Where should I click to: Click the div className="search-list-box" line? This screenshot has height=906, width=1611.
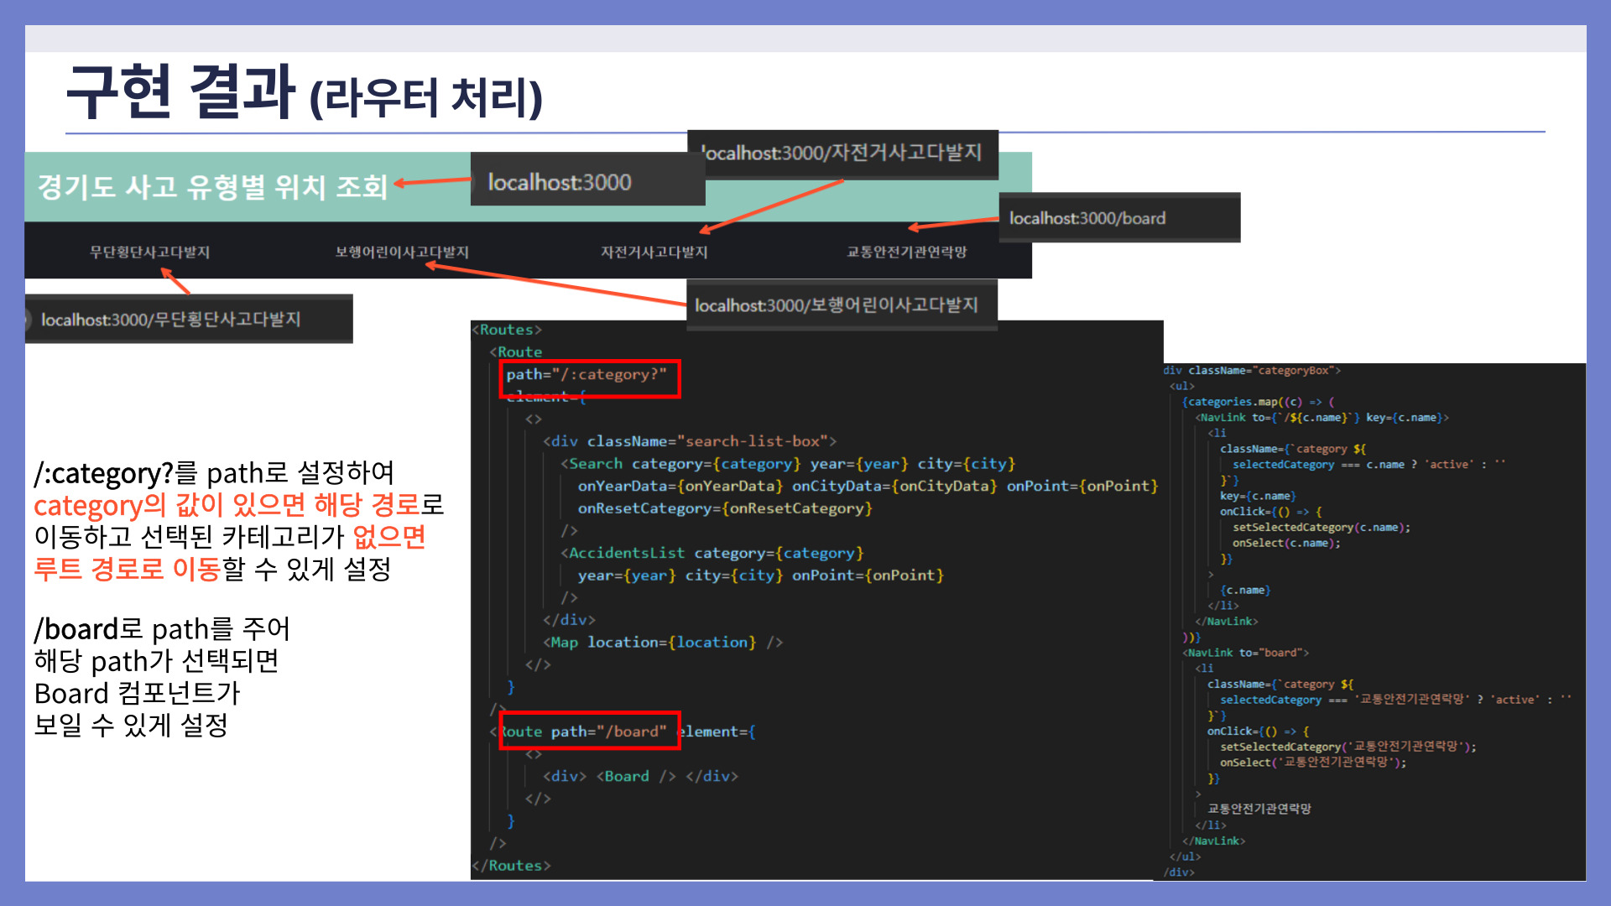pyautogui.click(x=690, y=441)
